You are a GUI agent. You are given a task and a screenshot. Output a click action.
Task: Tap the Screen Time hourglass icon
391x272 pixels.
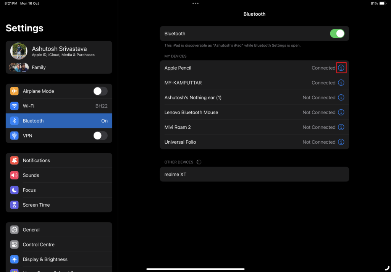(14, 205)
